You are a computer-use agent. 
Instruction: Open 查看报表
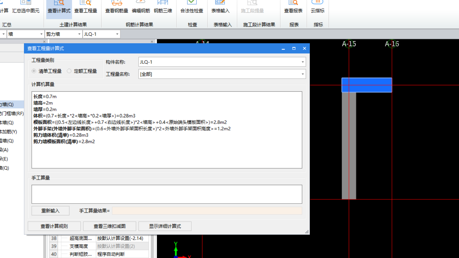click(293, 7)
